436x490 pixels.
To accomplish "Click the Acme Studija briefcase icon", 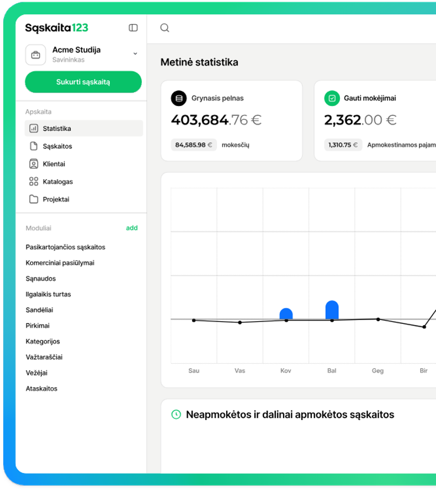I will 36,55.
